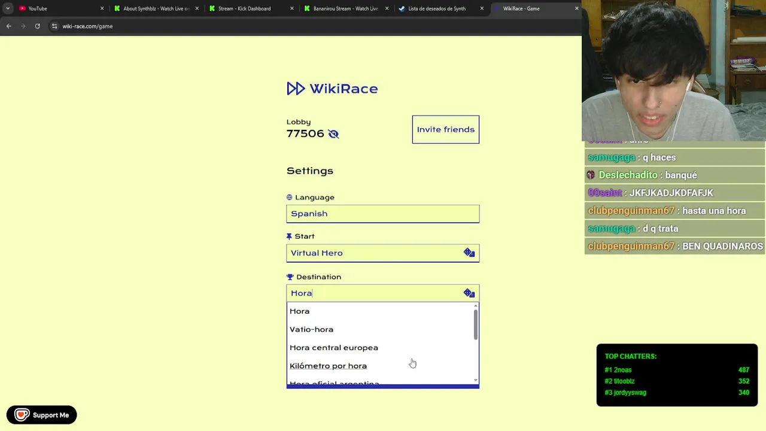Screen dimensions: 766x431
Task: Click site information icon in address bar
Action: click(54, 26)
